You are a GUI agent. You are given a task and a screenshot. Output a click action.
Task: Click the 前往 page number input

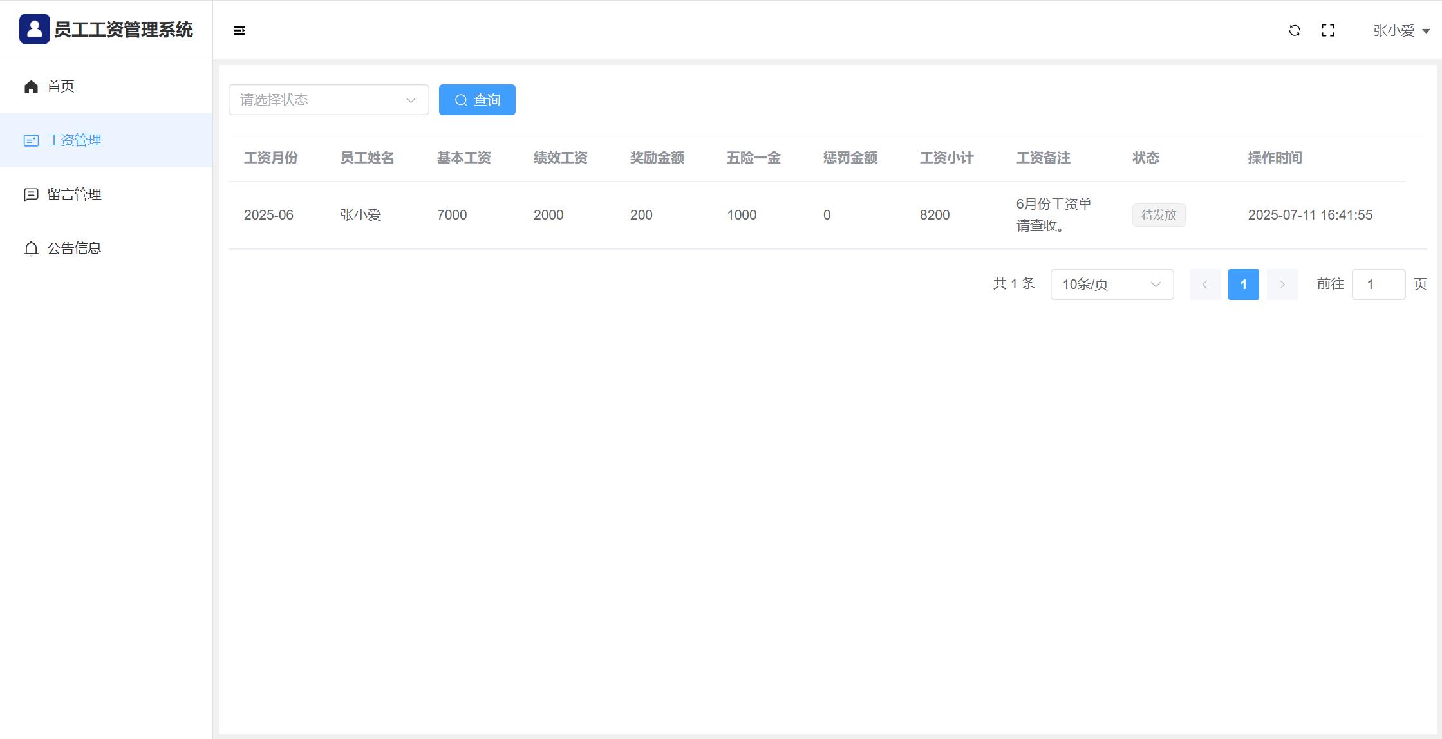(x=1378, y=285)
